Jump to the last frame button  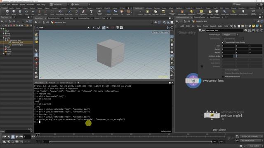21,137
